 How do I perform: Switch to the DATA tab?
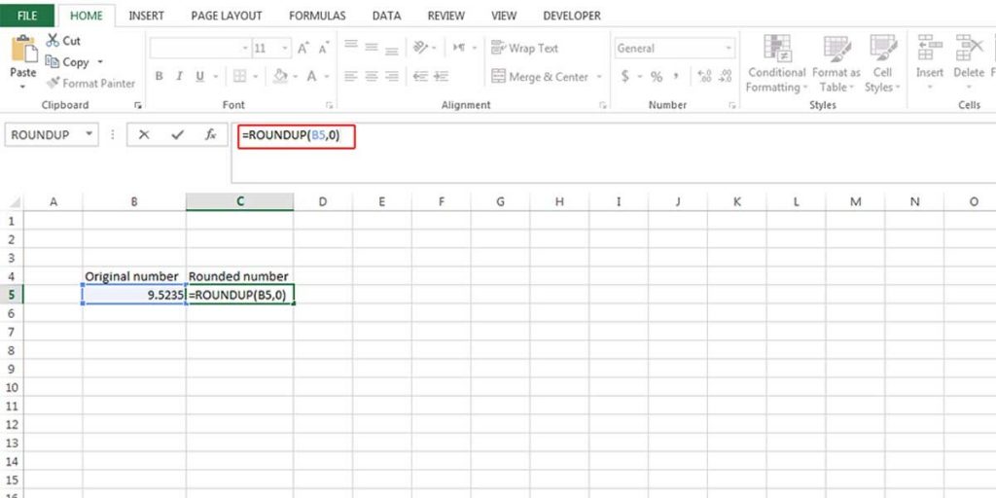click(x=386, y=16)
